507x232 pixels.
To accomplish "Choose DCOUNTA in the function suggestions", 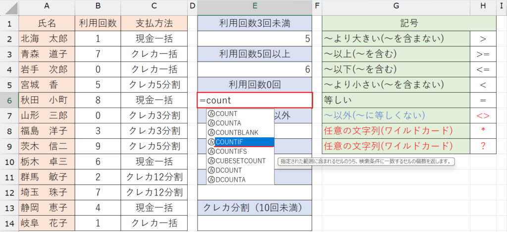I will point(241,180).
